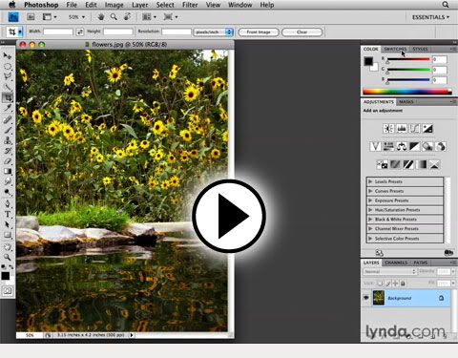Select the Clone Stamp tool
This screenshot has height=358, width=458.
click(8, 140)
